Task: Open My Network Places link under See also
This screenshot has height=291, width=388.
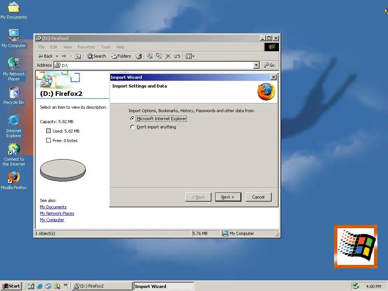Action: [x=57, y=213]
